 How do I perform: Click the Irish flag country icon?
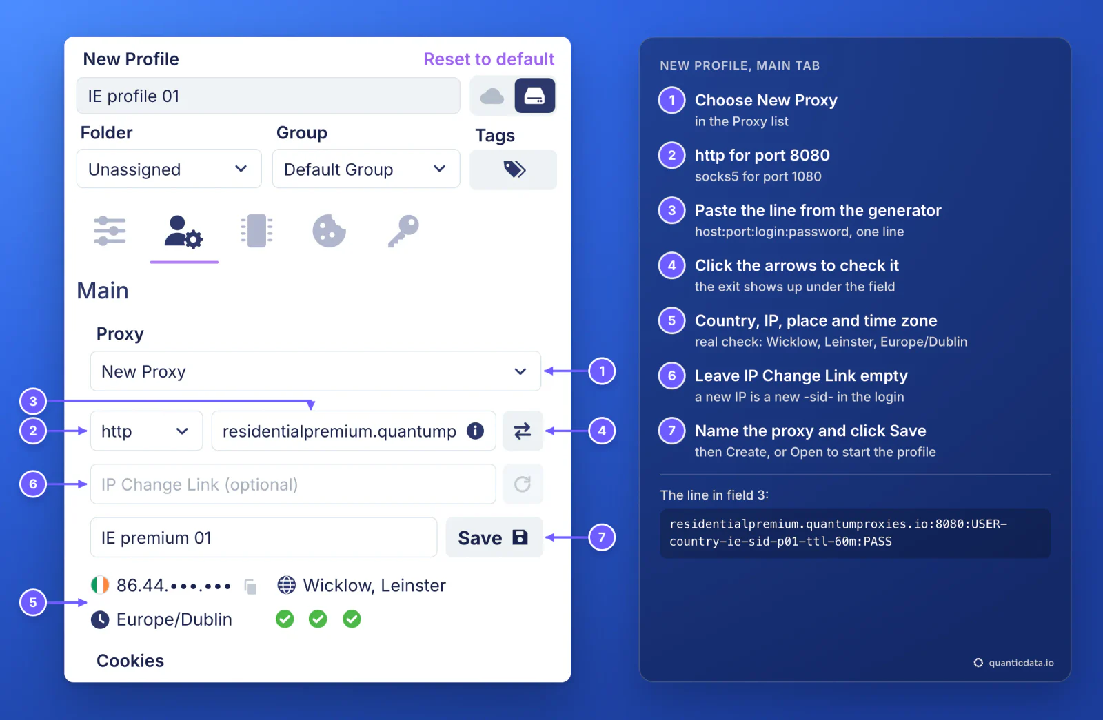point(100,585)
